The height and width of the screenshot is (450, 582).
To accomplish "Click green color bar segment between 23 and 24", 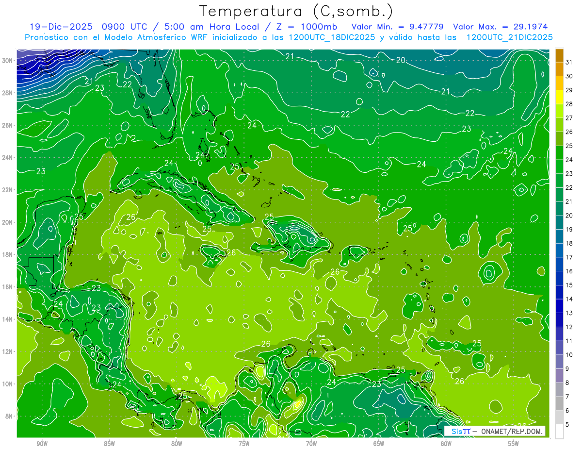I will (x=559, y=167).
